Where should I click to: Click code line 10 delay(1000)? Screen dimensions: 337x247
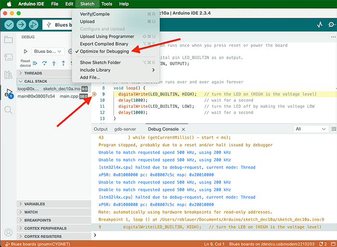click(133, 100)
